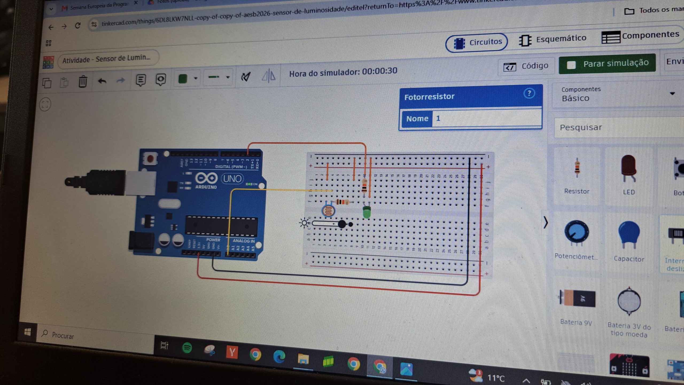This screenshot has width=684, height=385.
Task: Pick the Capacitor component
Action: [629, 241]
